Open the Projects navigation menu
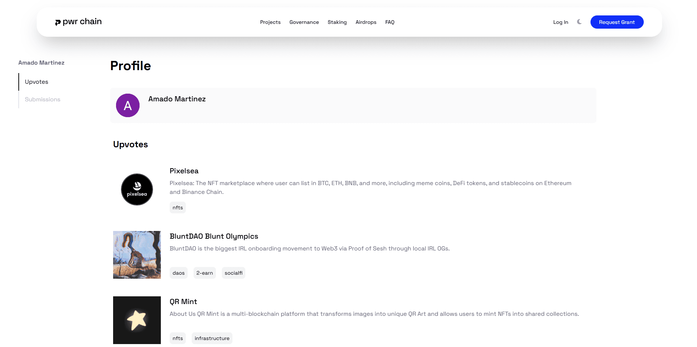 coord(270,22)
